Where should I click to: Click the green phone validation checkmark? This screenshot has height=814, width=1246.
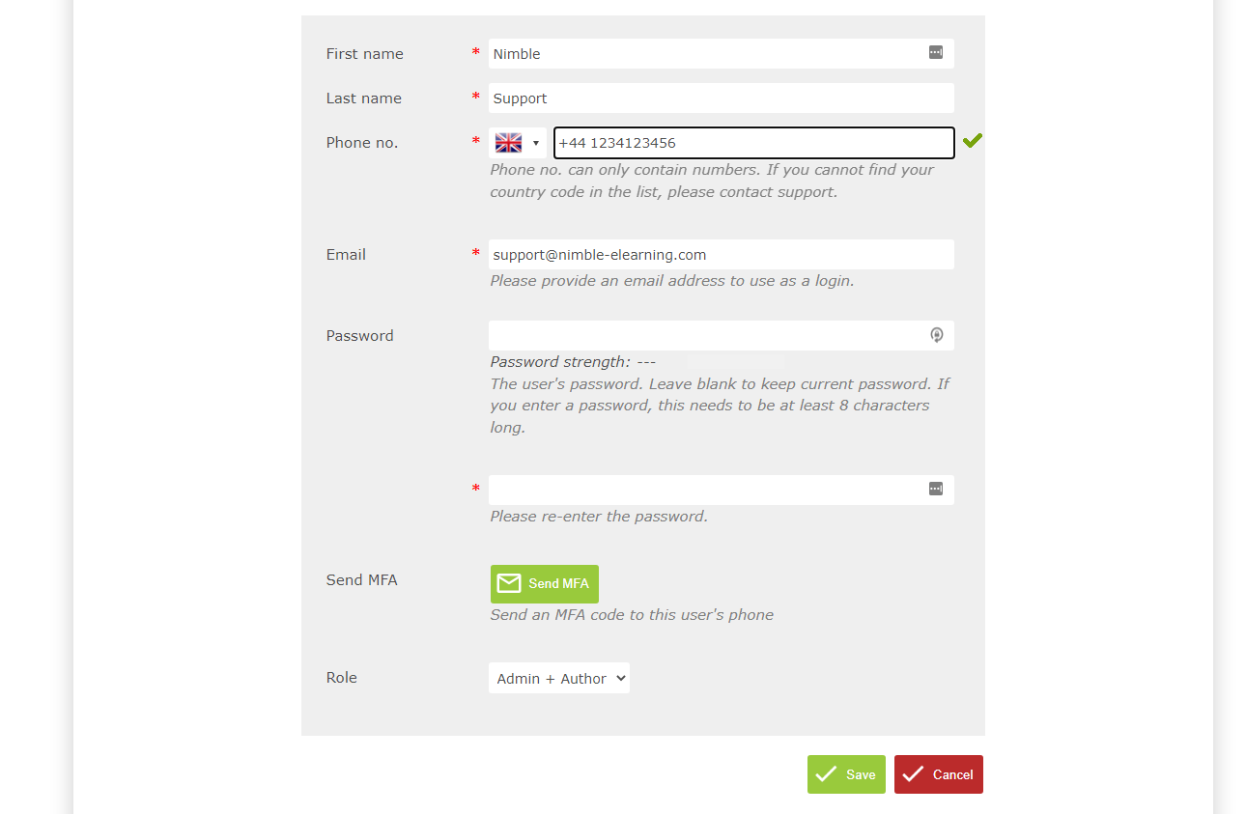pos(972,141)
